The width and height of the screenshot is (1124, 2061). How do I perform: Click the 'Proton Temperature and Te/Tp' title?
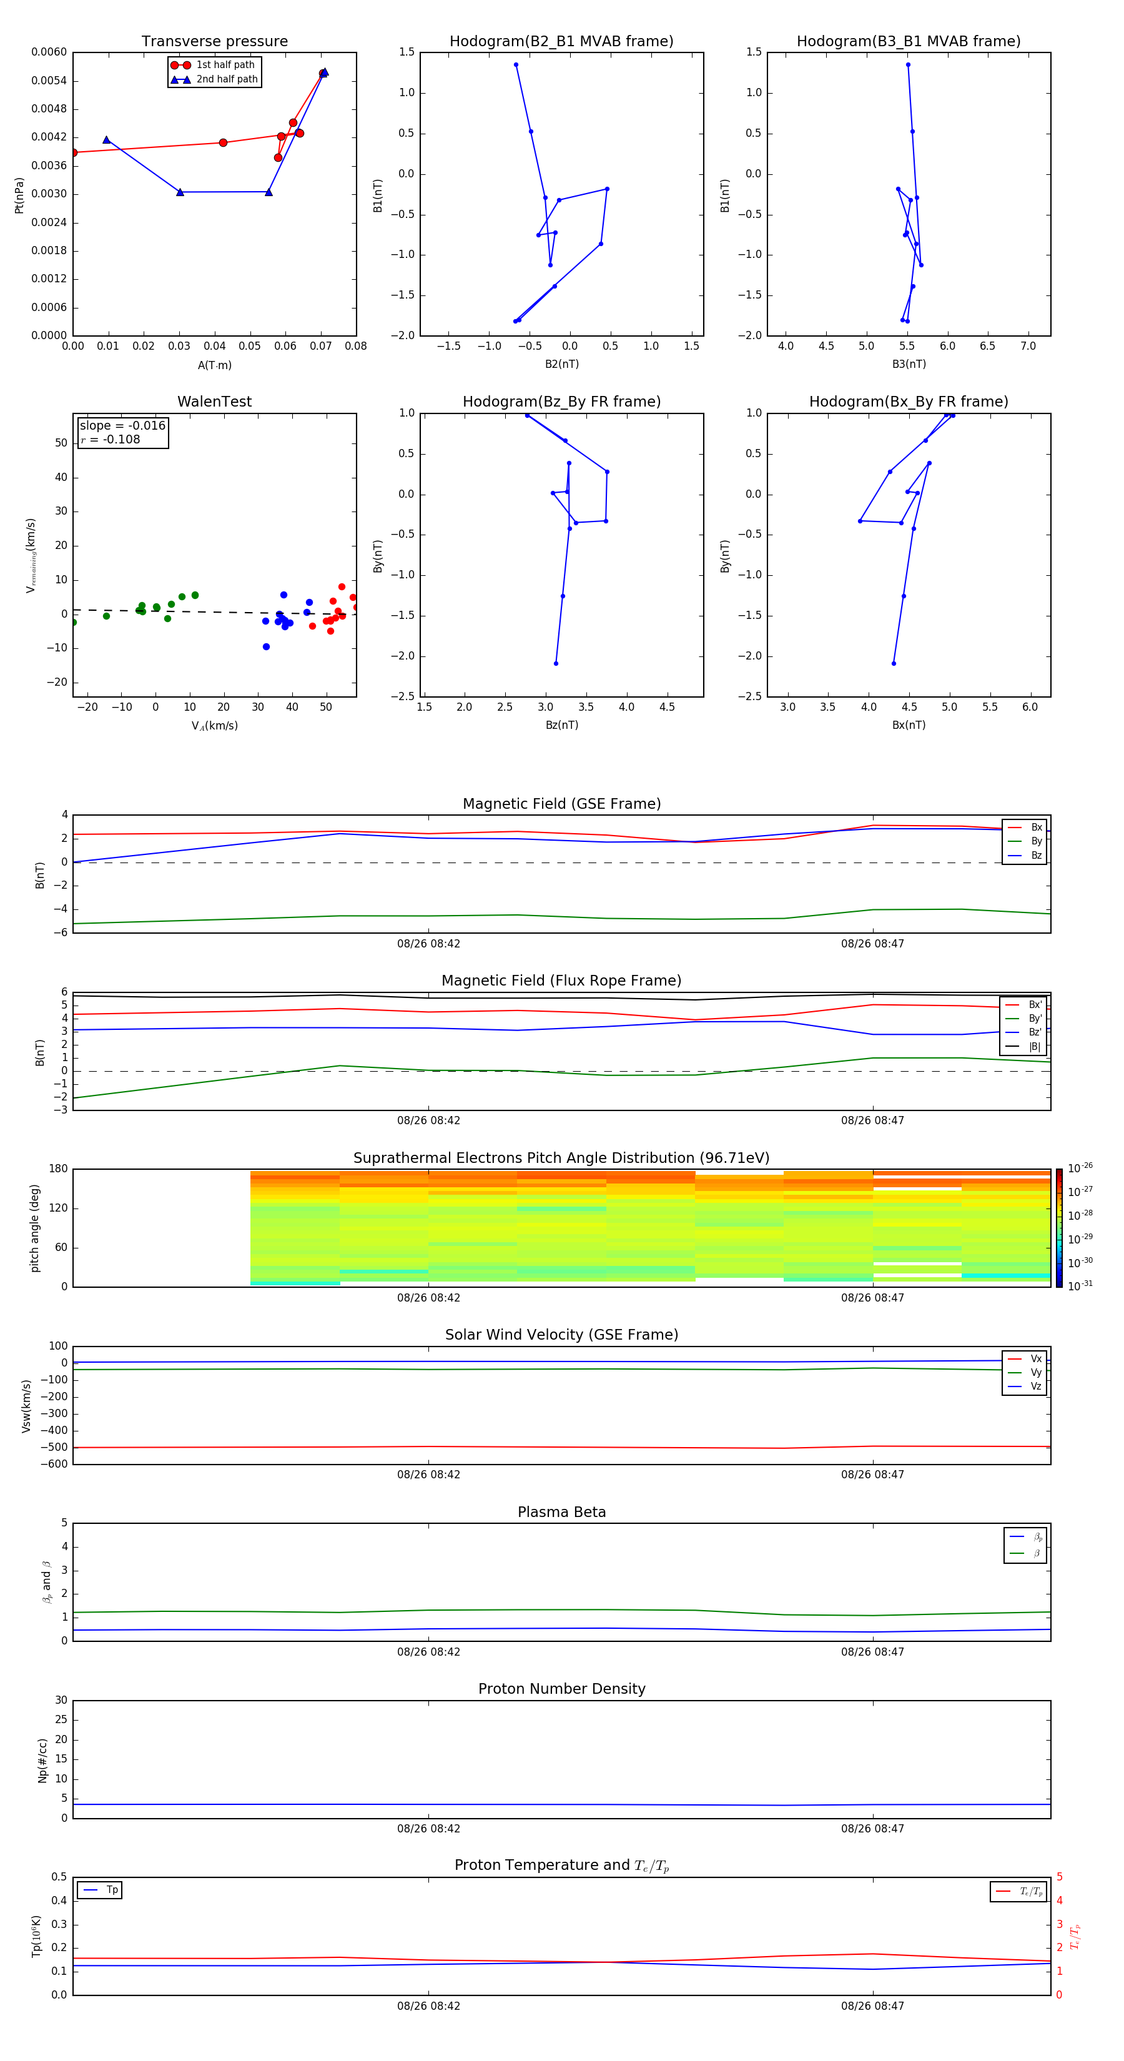(561, 1865)
